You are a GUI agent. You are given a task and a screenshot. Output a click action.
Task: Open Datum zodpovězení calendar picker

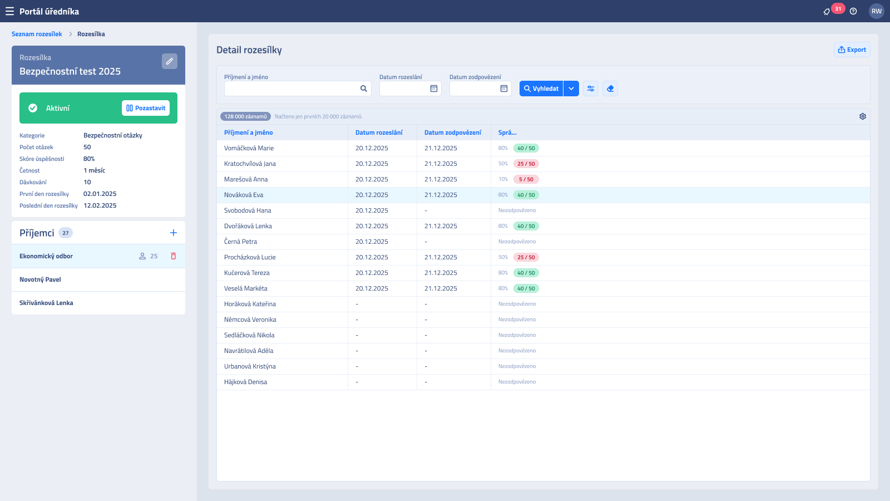tap(504, 89)
